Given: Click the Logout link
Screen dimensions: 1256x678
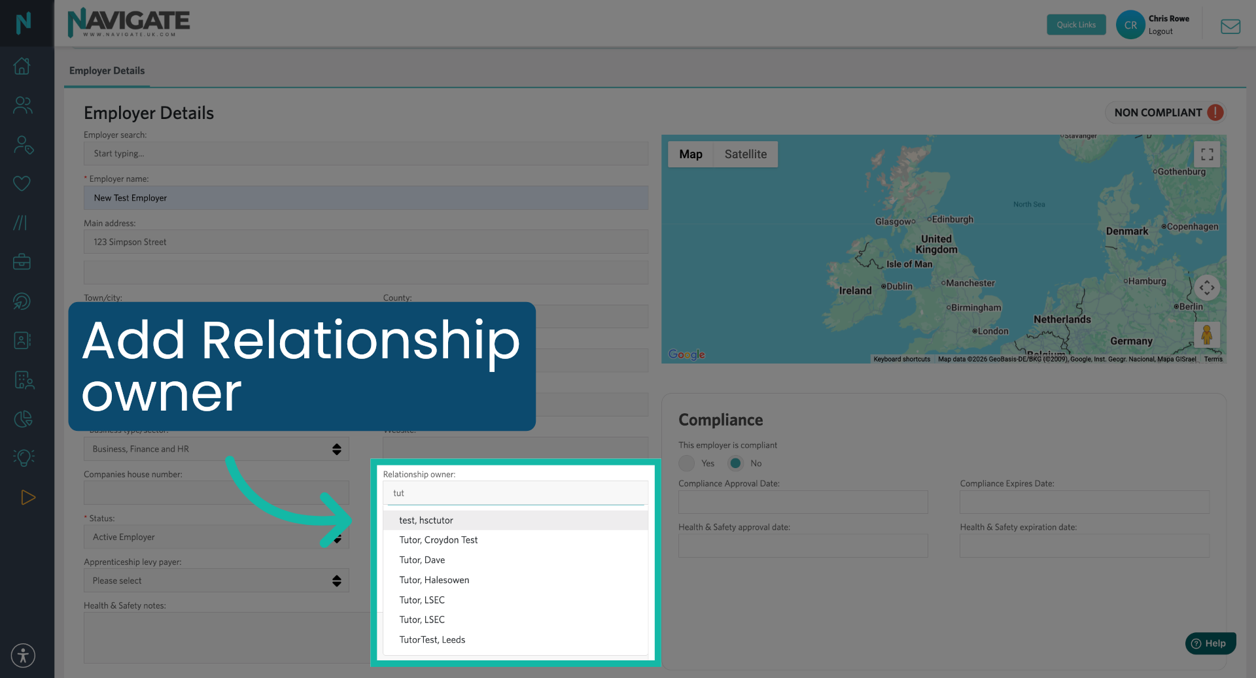Looking at the screenshot, I should click(x=1160, y=31).
